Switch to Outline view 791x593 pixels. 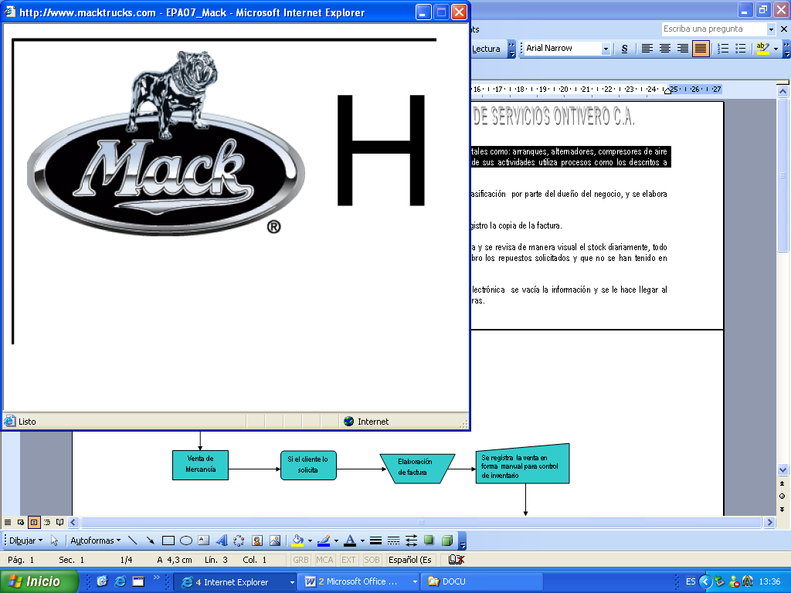click(47, 523)
